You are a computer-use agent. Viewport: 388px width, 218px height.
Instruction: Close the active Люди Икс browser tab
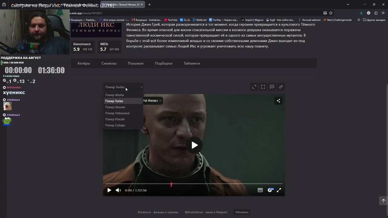(x=142, y=5)
